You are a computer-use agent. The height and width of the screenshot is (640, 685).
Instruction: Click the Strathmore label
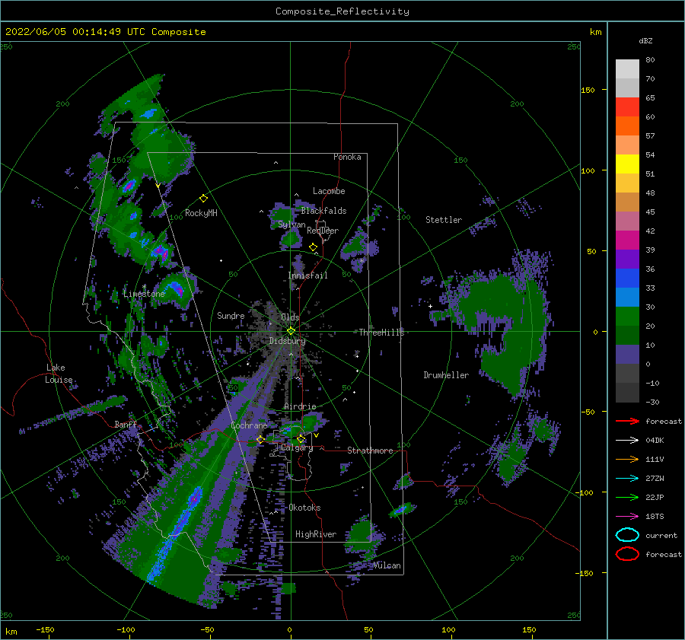[370, 451]
